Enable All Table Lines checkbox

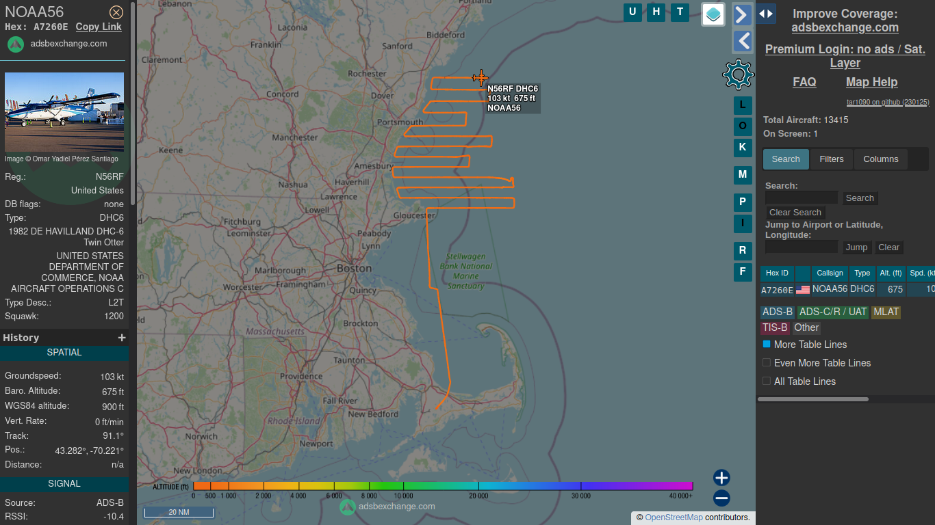[x=767, y=381]
